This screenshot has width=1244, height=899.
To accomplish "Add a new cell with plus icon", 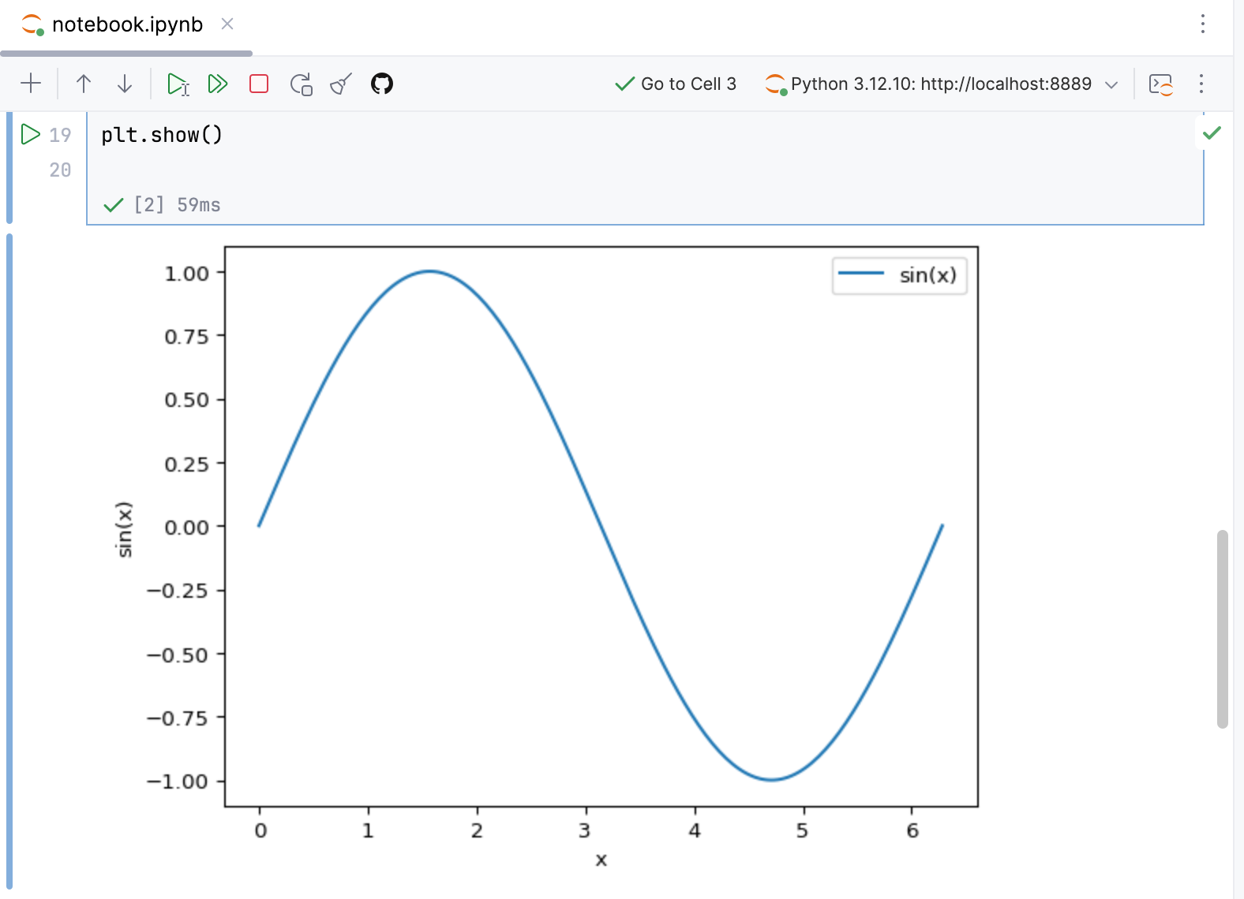I will click(31, 84).
